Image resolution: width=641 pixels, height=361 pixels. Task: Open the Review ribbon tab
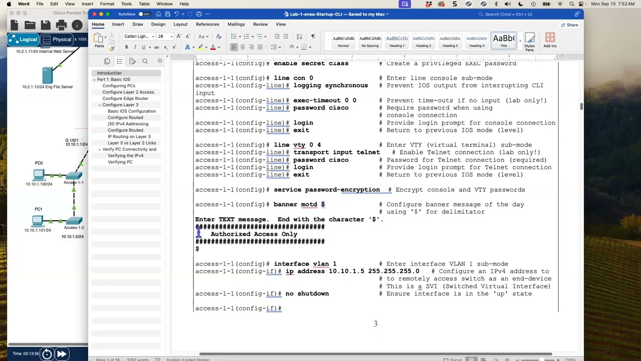tap(260, 24)
